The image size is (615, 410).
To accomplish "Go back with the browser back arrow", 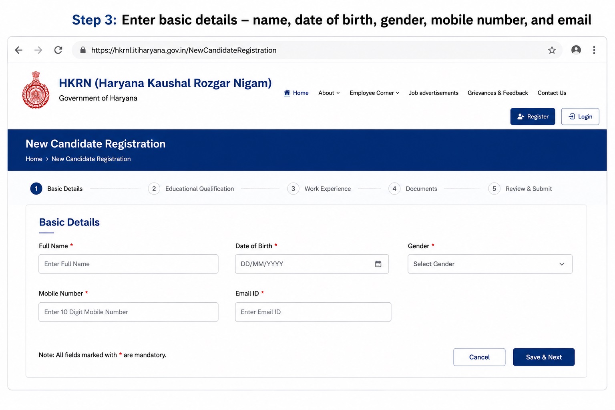I will tap(19, 50).
